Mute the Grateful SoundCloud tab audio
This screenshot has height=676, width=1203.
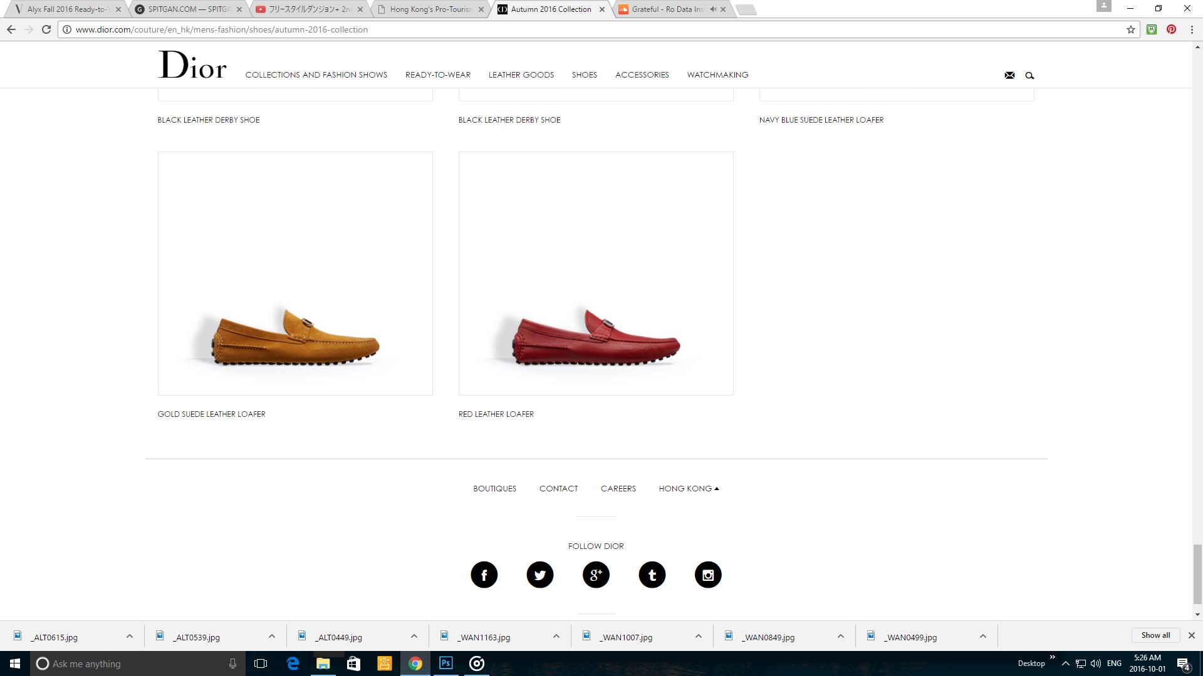coord(713,9)
